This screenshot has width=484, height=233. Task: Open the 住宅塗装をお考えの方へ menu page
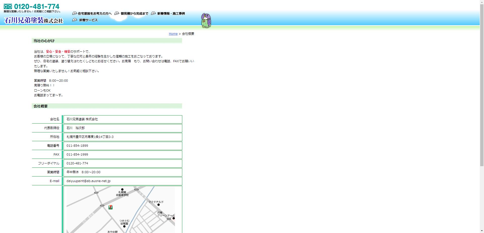pyautogui.click(x=95, y=14)
